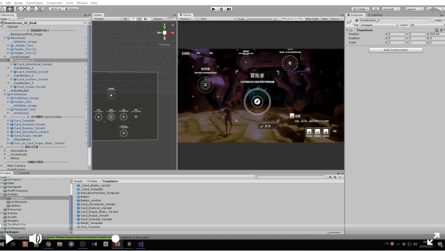Open the Window menu
The width and height of the screenshot is (445, 251).
point(82,3)
